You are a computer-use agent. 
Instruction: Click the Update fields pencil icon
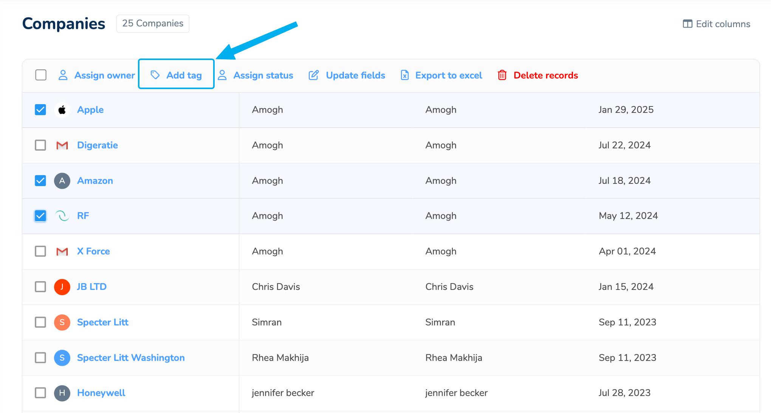pyautogui.click(x=314, y=75)
